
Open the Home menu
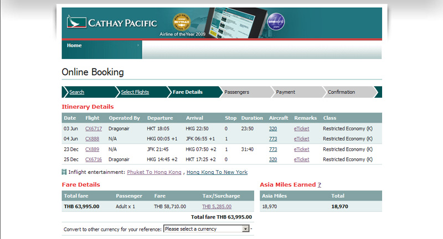74,45
